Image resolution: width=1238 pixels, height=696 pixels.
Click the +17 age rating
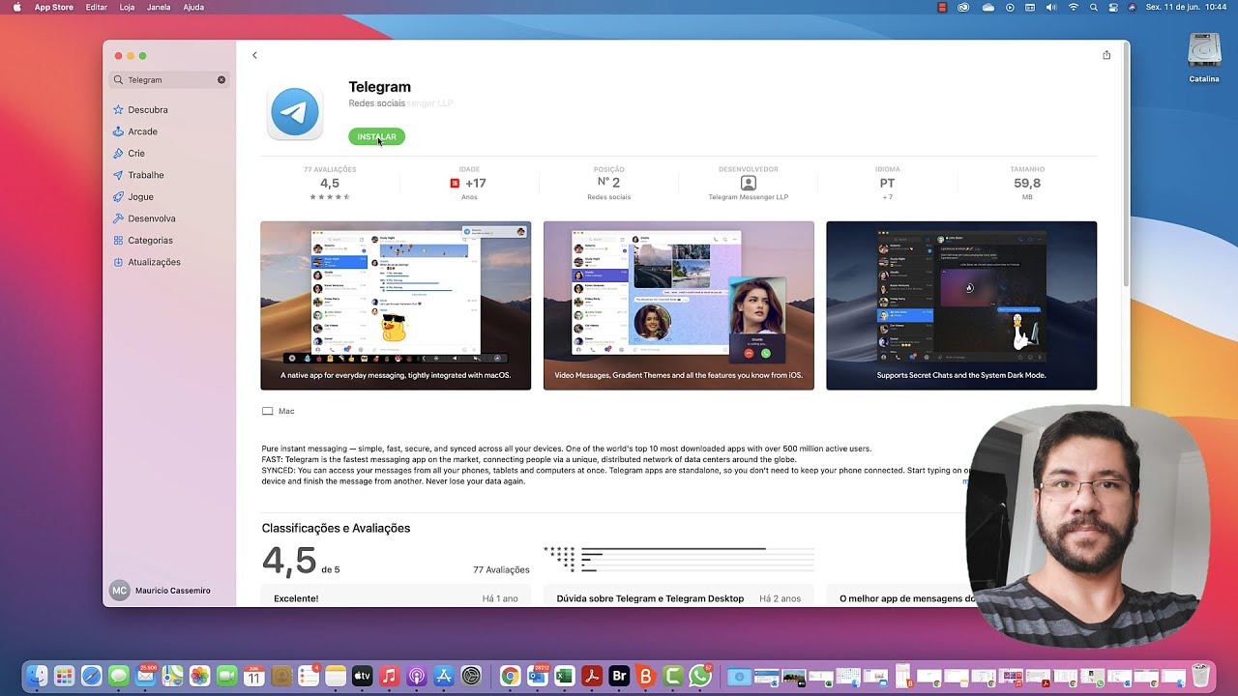click(x=469, y=183)
